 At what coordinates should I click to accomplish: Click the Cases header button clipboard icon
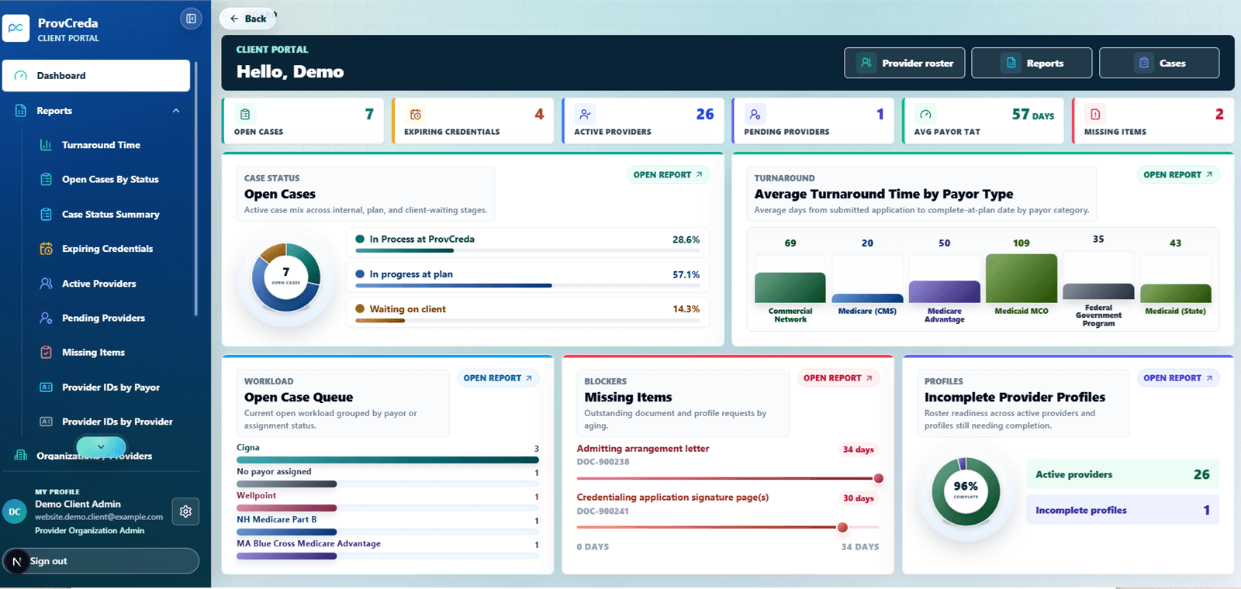click(1144, 63)
